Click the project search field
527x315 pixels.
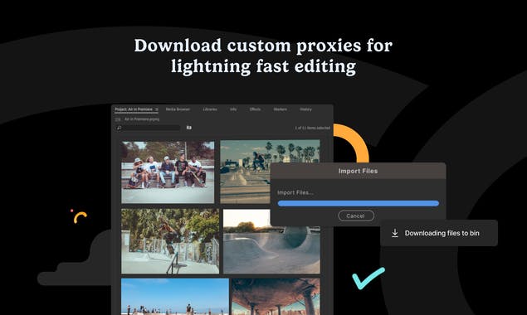(148, 128)
